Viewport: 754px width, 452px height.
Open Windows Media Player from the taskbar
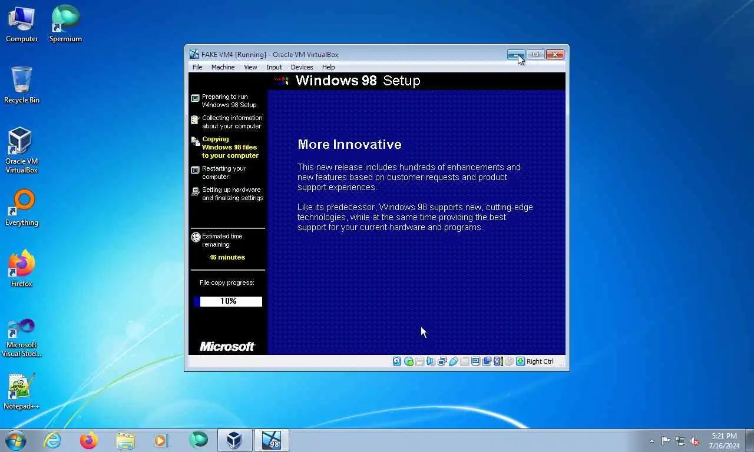pyautogui.click(x=161, y=440)
